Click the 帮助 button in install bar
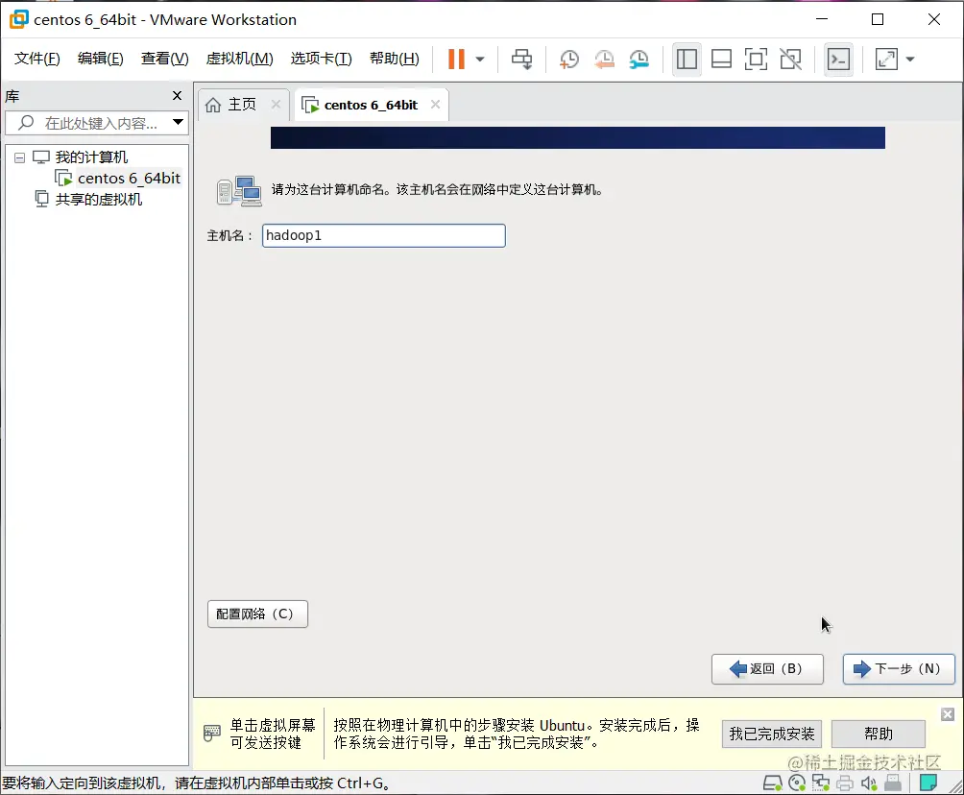 [878, 735]
